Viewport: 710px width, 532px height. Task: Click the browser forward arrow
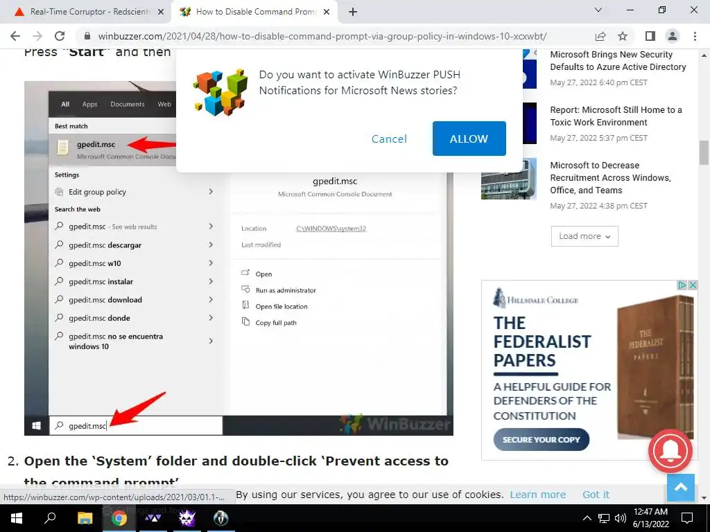coord(37,36)
